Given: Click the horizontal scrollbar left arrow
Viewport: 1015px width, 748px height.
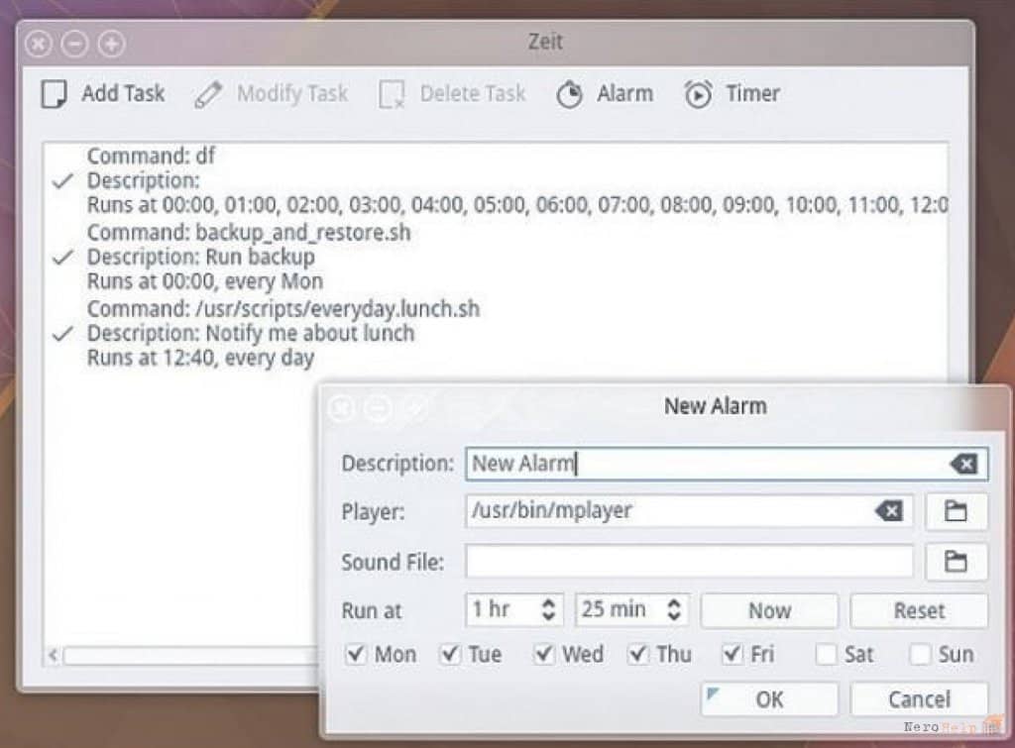Looking at the screenshot, I should (54, 656).
